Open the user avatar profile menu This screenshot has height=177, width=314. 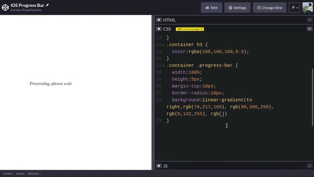point(308,8)
